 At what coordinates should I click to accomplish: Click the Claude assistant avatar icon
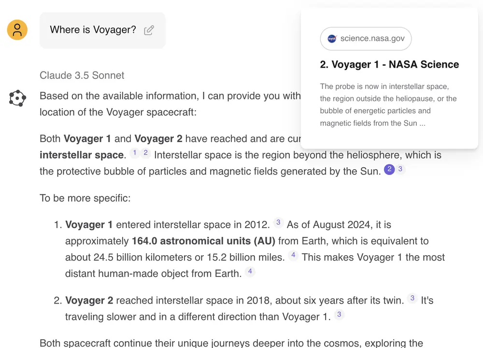tap(17, 98)
